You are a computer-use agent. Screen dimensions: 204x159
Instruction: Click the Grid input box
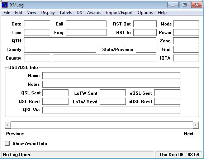pyautogui.click(x=186, y=50)
